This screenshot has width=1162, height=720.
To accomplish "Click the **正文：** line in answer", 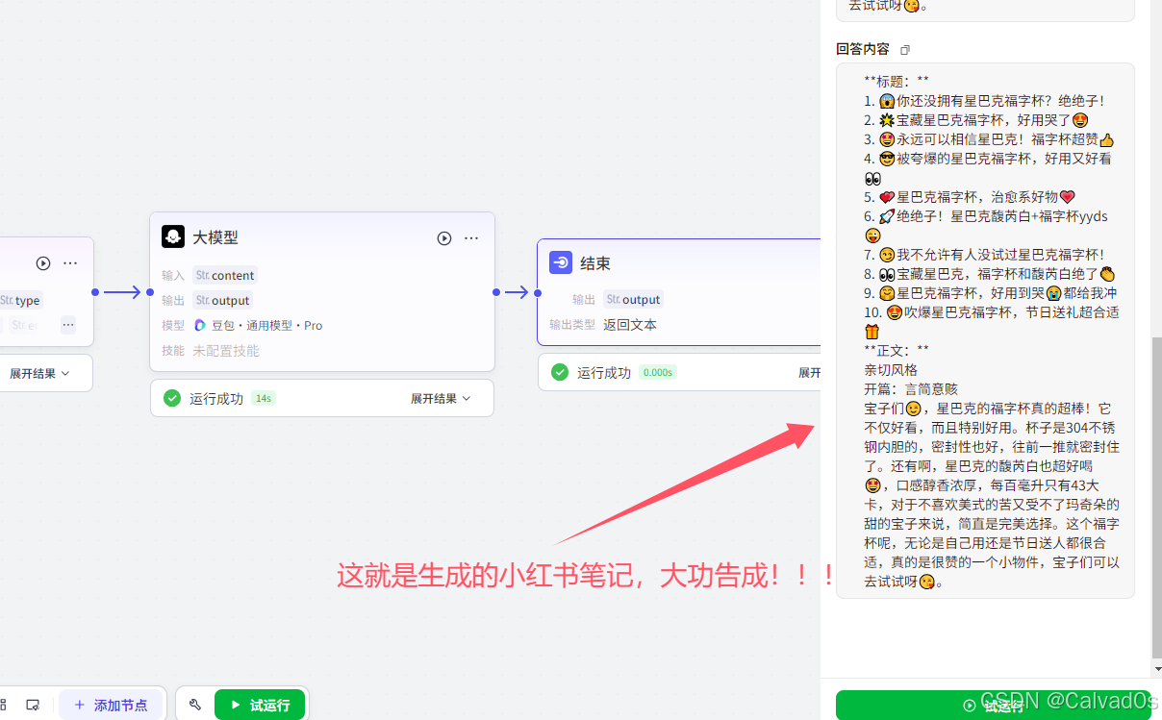I will (x=897, y=351).
